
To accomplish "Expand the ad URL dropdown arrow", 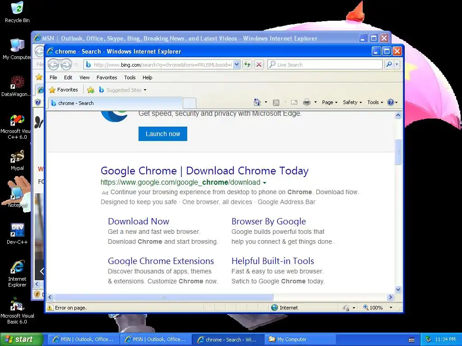I will click(x=264, y=183).
